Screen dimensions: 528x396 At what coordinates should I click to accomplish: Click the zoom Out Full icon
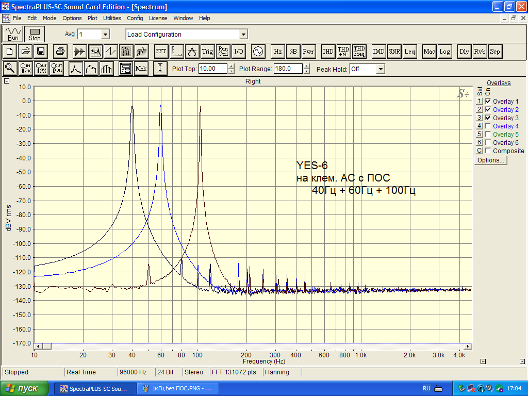pyautogui.click(x=56, y=69)
